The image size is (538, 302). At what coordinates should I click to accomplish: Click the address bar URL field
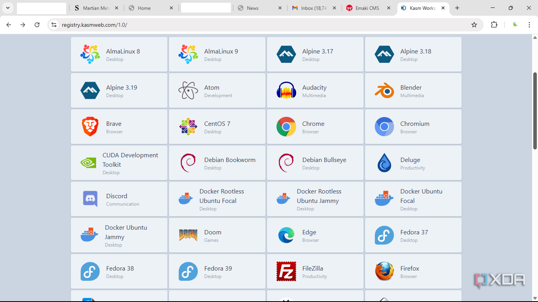point(265,25)
